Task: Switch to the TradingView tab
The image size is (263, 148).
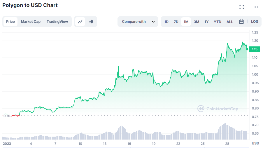Action: (x=57, y=22)
